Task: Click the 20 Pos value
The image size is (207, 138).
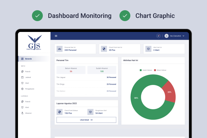Action: pos(112,50)
